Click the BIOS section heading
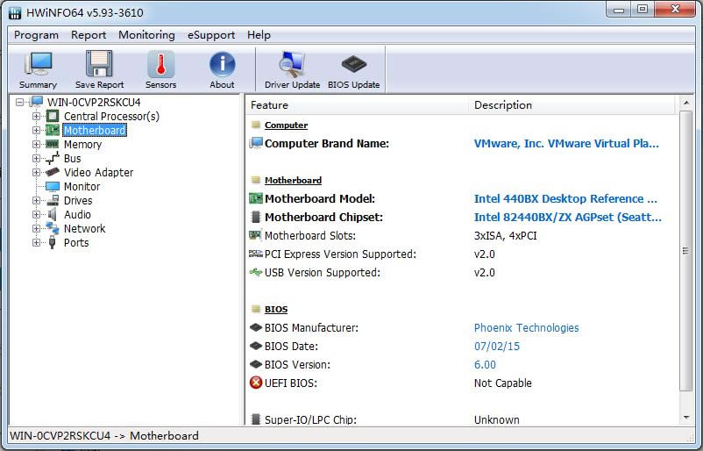 click(276, 309)
